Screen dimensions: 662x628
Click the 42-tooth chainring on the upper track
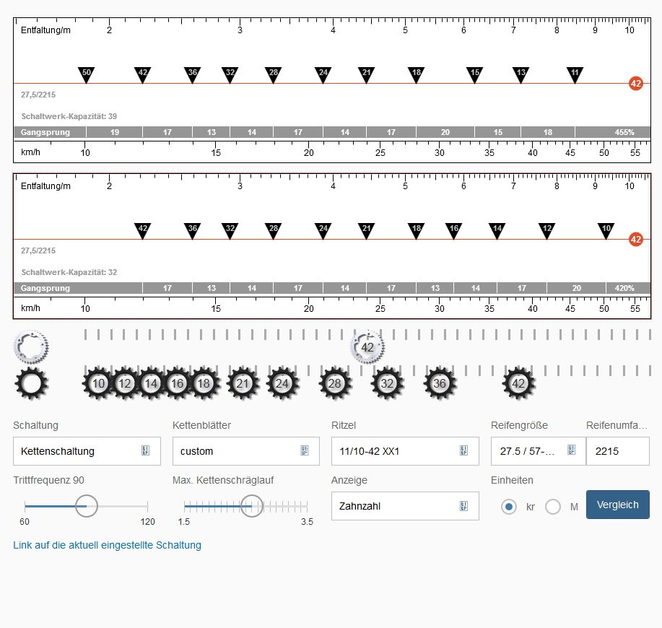point(367,347)
